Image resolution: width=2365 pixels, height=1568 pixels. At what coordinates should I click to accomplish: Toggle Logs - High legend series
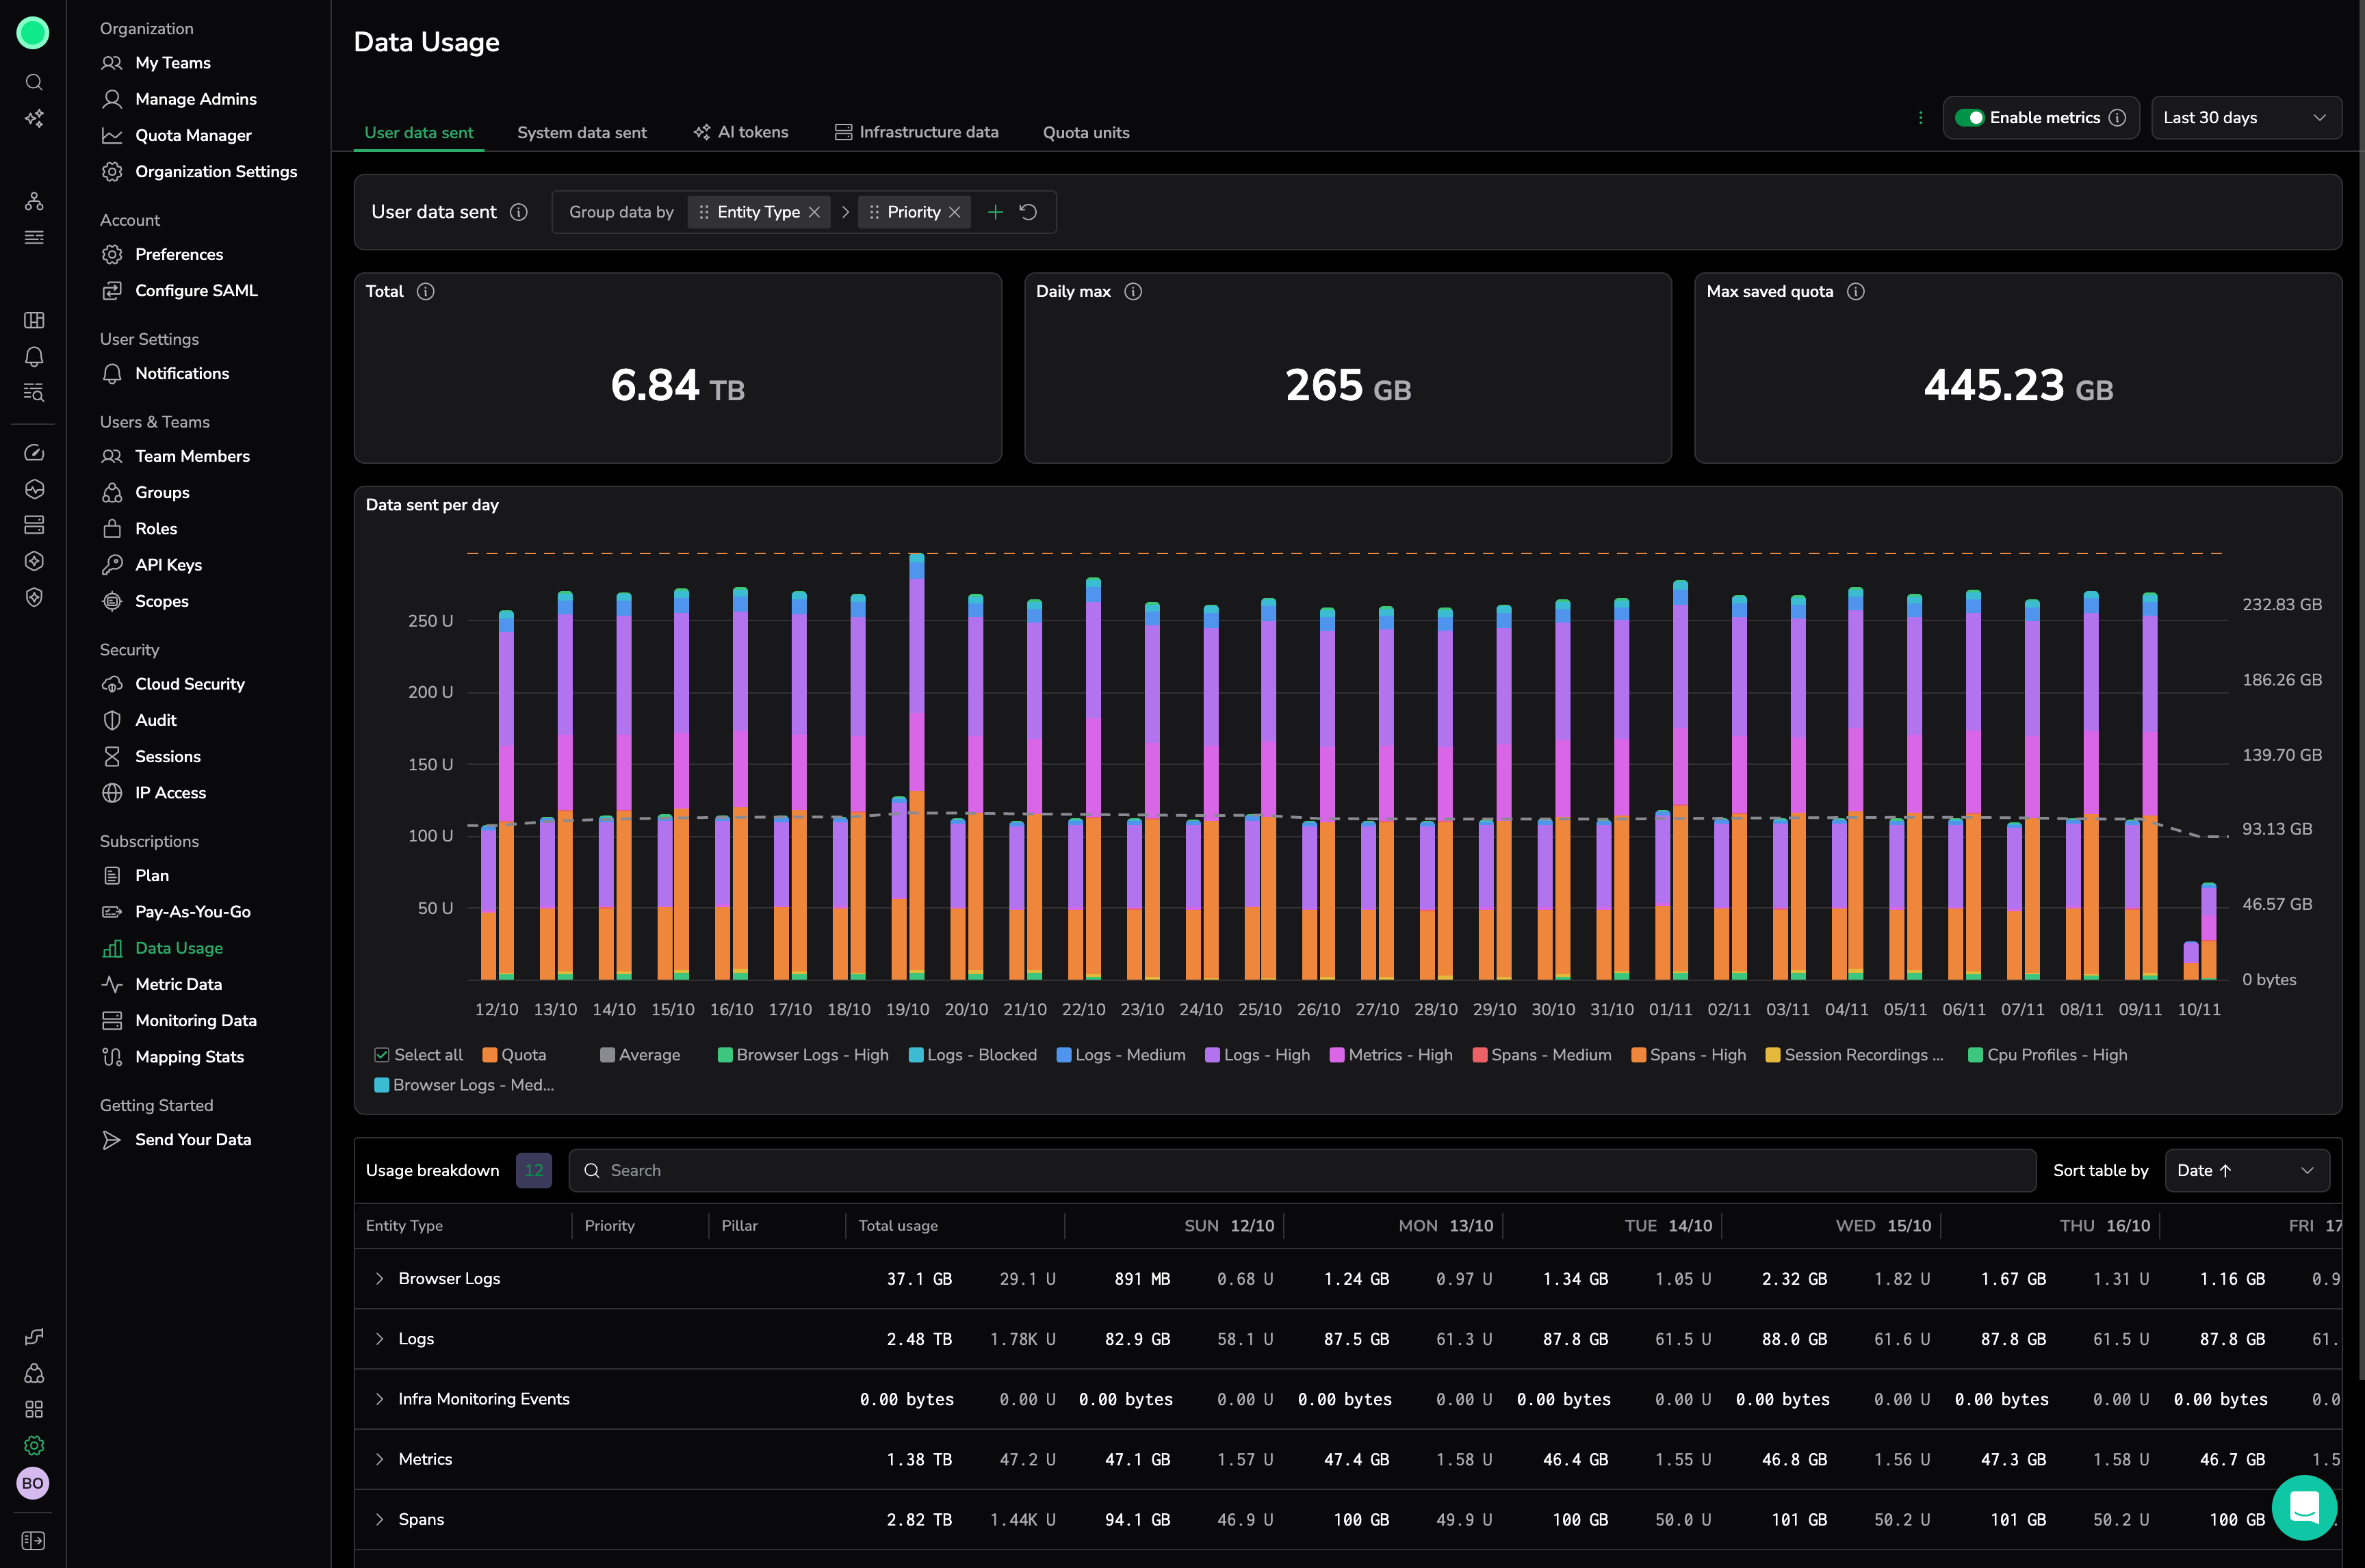1257,1055
